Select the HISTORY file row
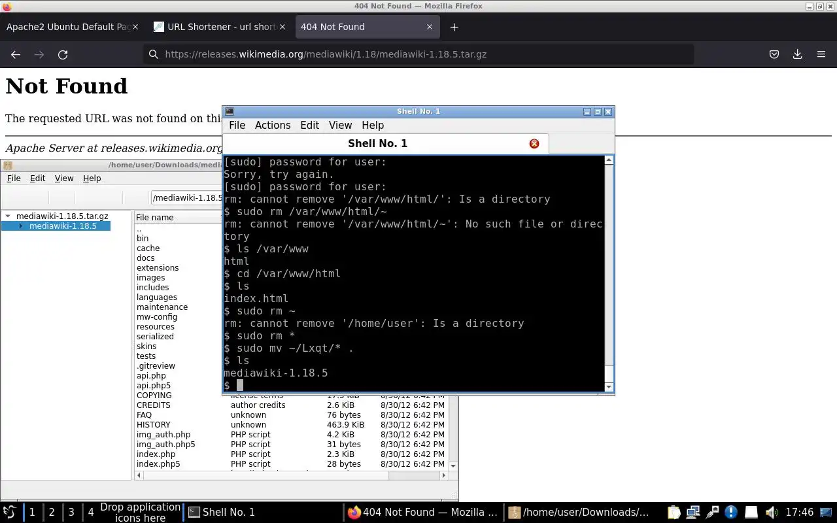The width and height of the screenshot is (837, 523). click(292, 424)
